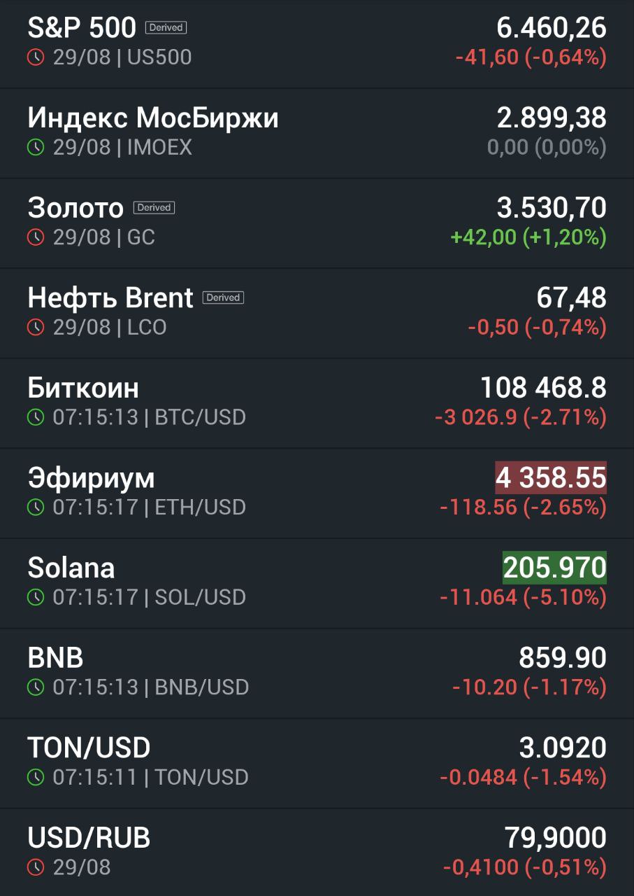
Task: Click the Gold change value +42,00 (+1,20%)
Action: click(528, 237)
